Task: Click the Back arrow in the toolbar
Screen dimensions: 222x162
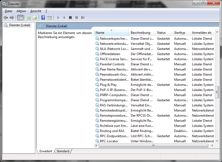Action: [6, 18]
